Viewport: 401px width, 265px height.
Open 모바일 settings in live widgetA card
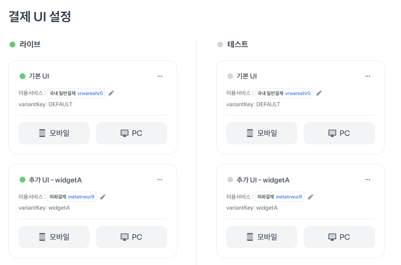(x=54, y=237)
